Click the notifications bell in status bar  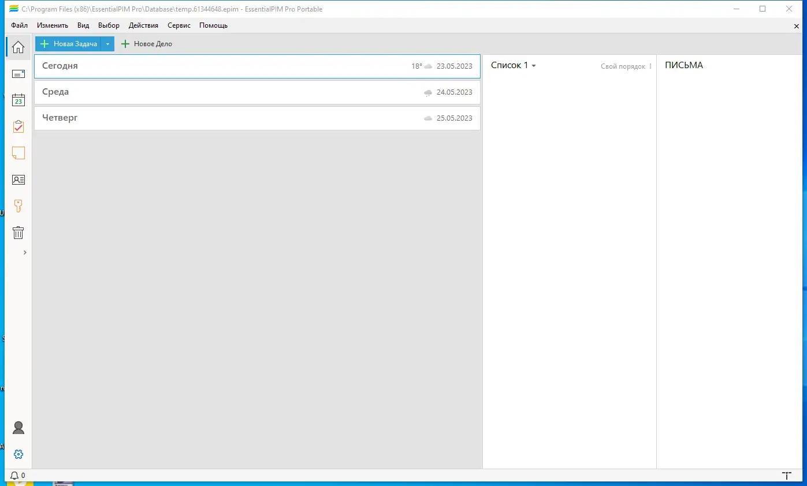pos(14,476)
